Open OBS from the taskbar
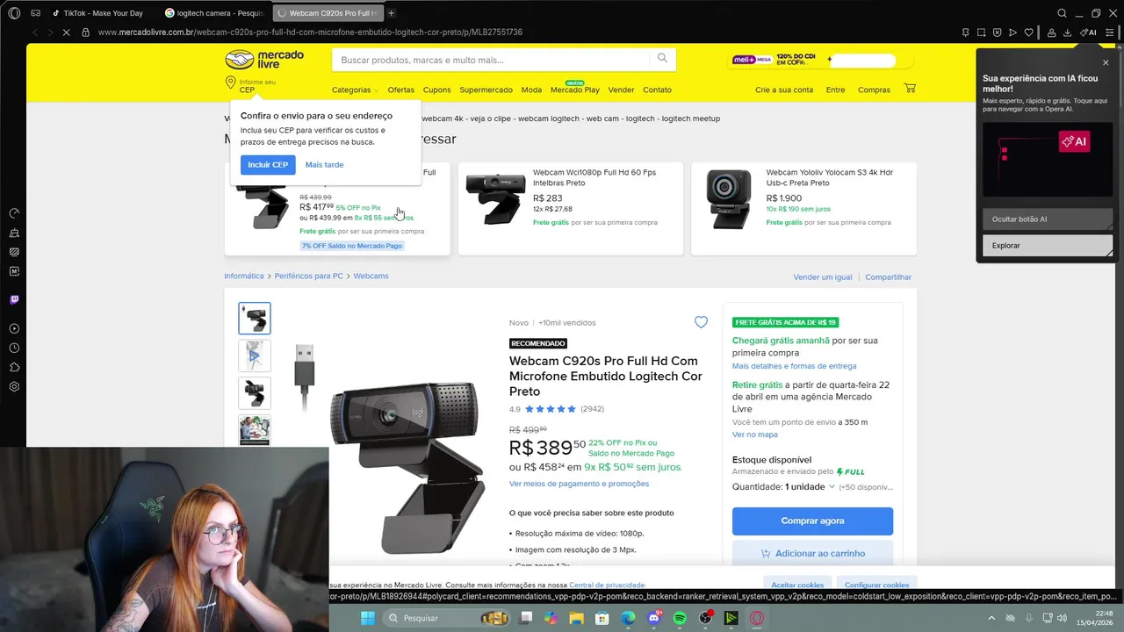This screenshot has width=1124, height=632. [x=705, y=618]
